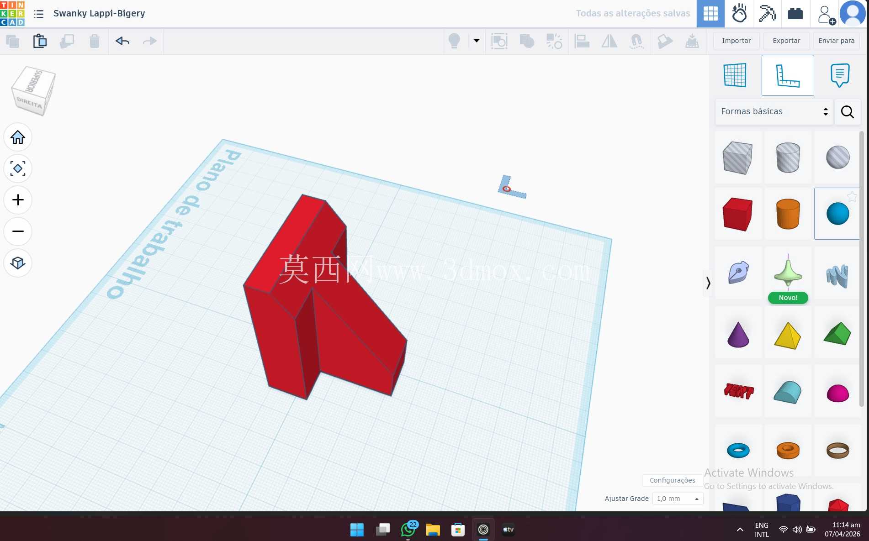Open the designs list menu icon
Image resolution: width=869 pixels, height=541 pixels.
pos(39,14)
